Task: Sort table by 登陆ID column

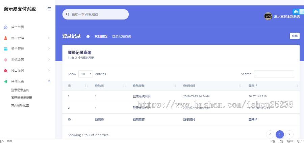Action: click(x=124, y=86)
